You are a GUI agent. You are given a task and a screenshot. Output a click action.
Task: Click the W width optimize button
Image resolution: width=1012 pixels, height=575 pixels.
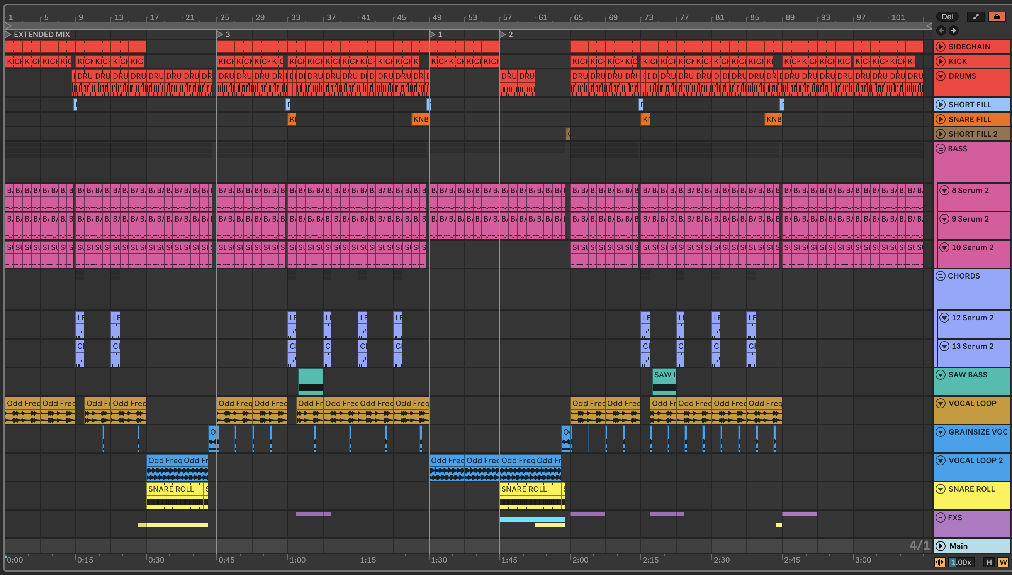tap(1003, 562)
